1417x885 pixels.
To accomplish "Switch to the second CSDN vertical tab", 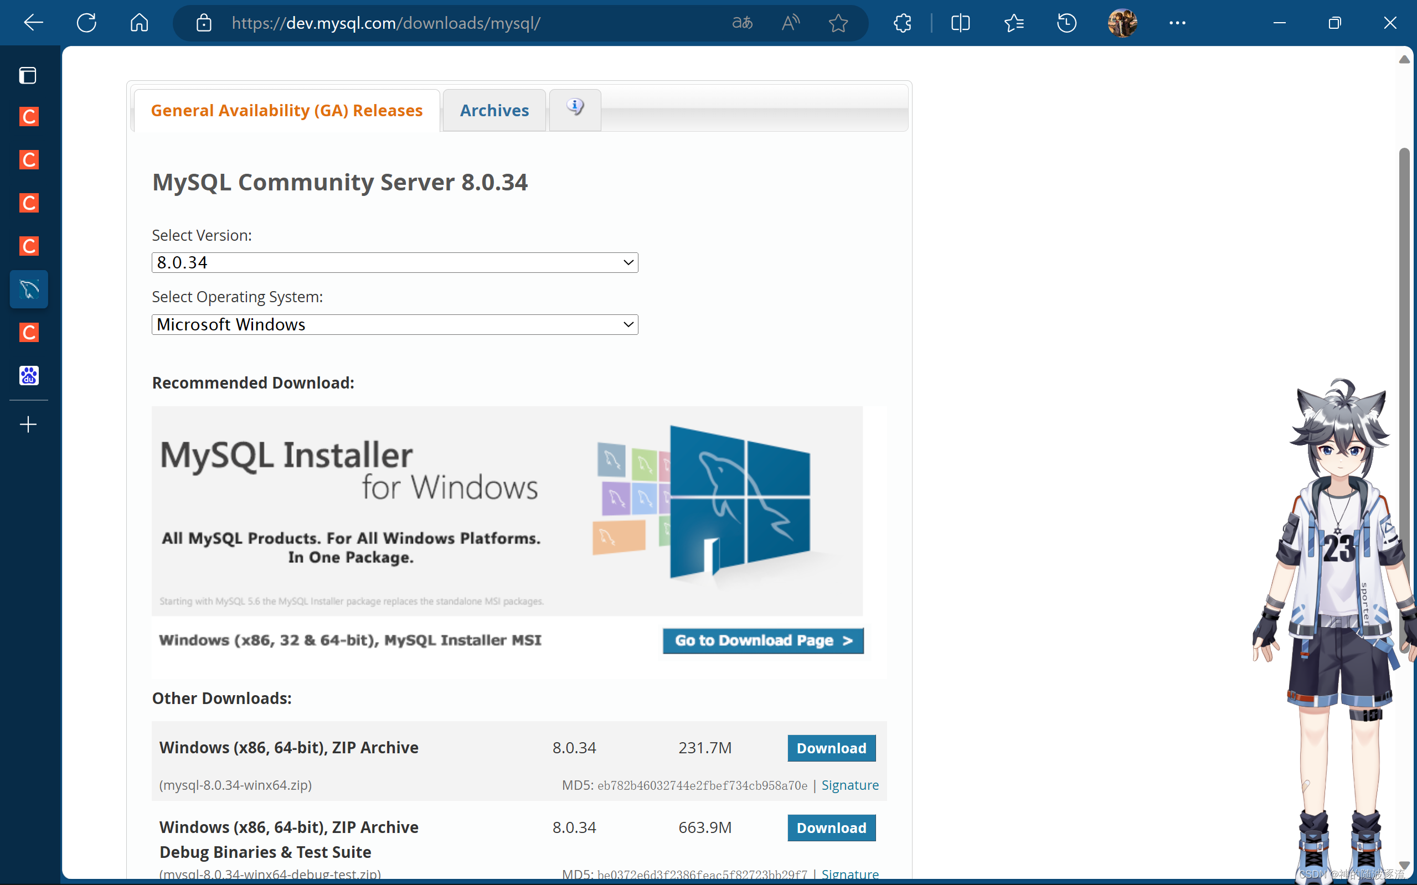I will click(x=29, y=160).
